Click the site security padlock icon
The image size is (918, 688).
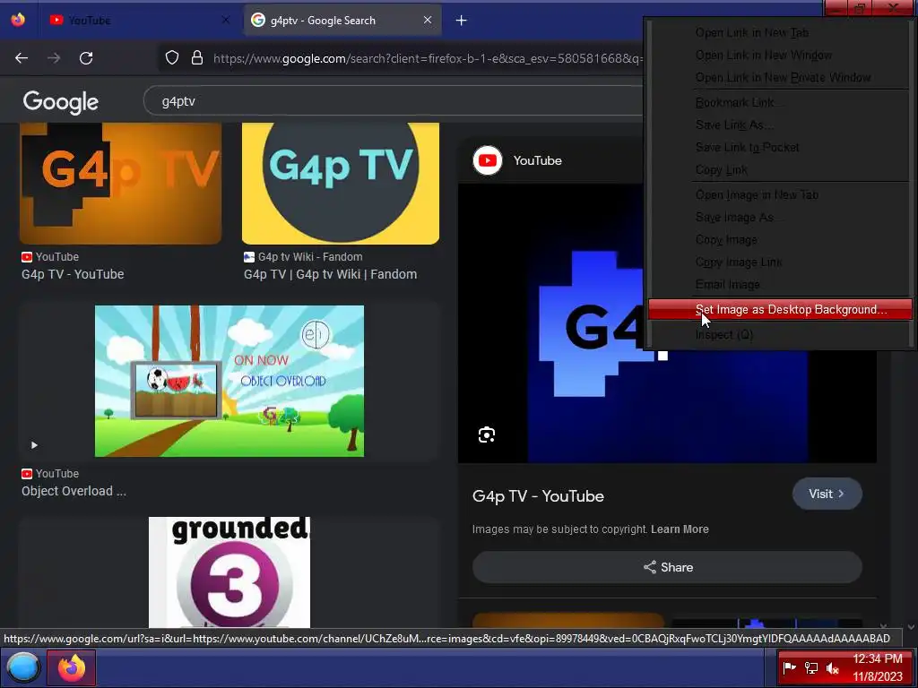coord(197,58)
